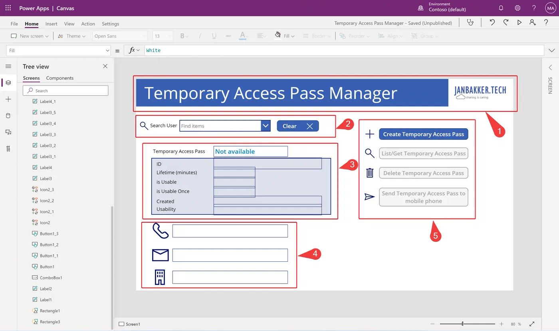Open the Find items combo box arrow
The width and height of the screenshot is (559, 331).
pos(266,126)
